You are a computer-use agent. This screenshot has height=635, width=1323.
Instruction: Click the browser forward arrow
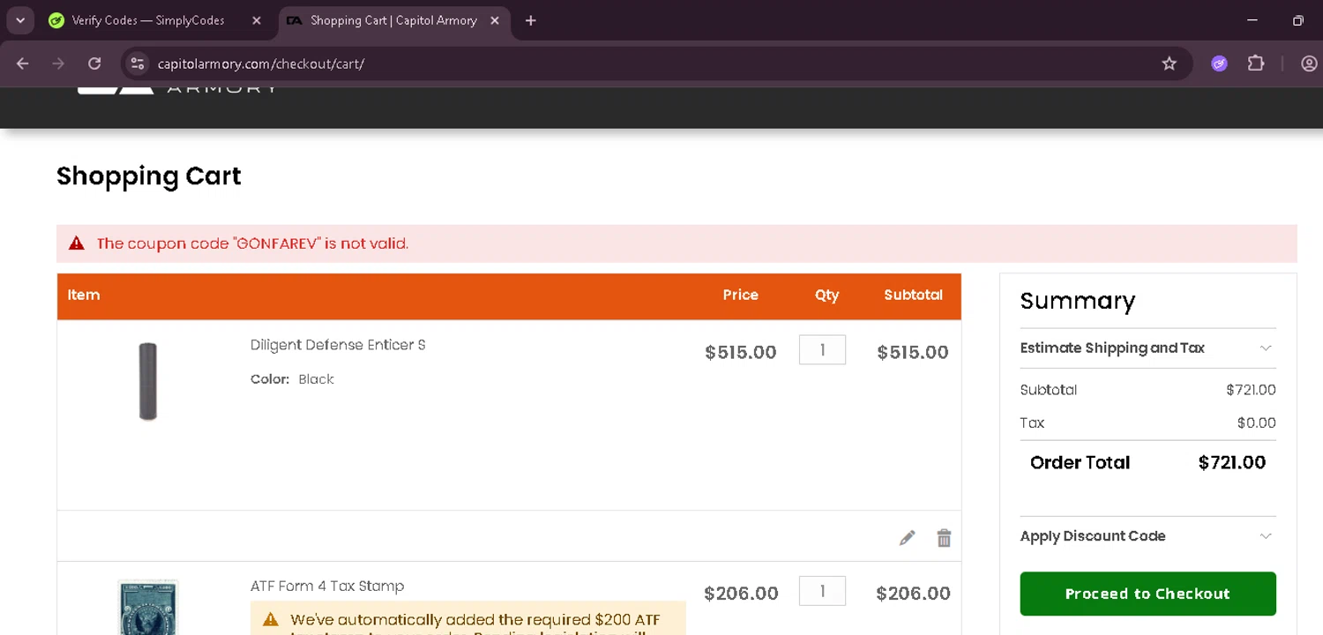click(x=58, y=63)
